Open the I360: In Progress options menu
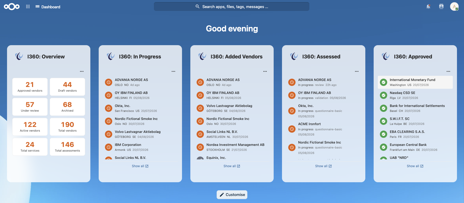Image resolution: width=464 pixels, height=203 pixels. 173,71
